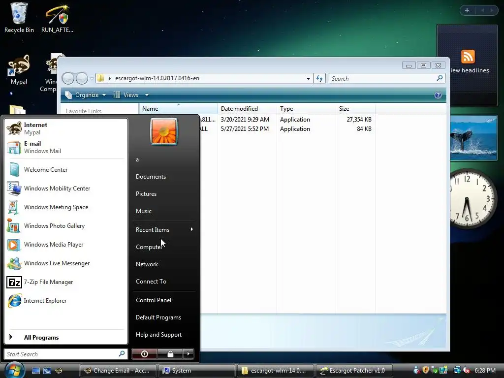Launch Windows Meeting Space
Viewport: 504px width, 378px height.
pos(66,207)
